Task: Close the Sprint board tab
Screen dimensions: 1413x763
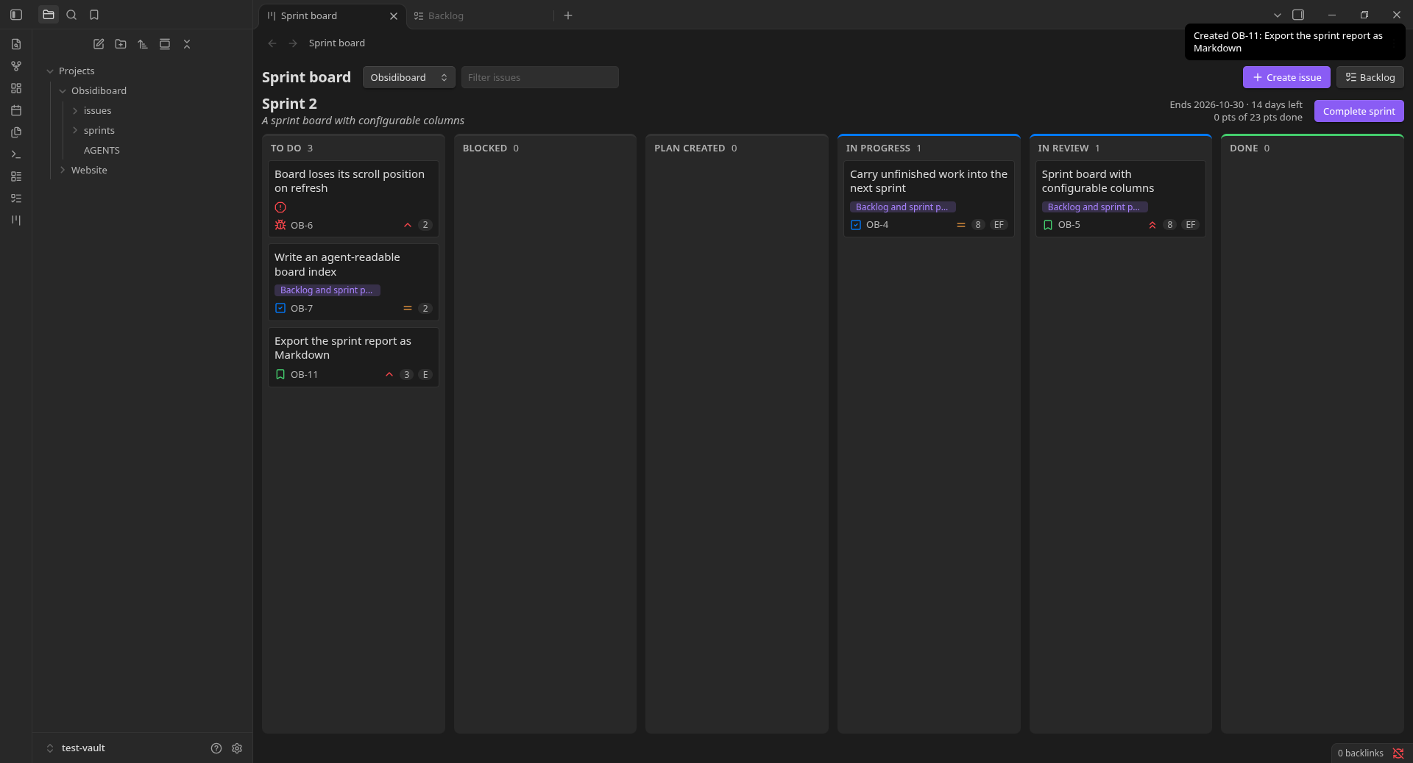Action: click(x=394, y=15)
